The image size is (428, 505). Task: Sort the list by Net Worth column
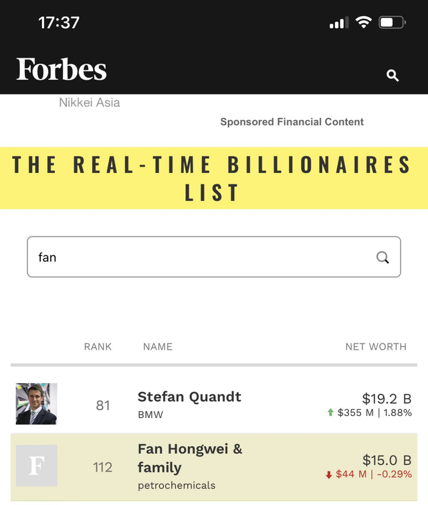[x=375, y=347]
